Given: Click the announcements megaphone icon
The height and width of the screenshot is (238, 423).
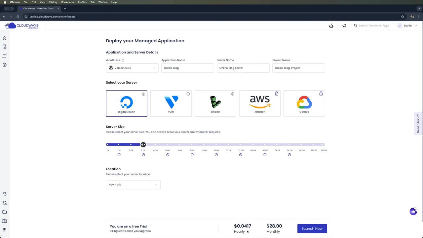Looking at the screenshot, I should point(344,26).
